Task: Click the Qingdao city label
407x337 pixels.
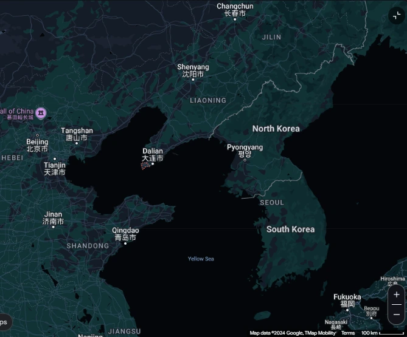Action: pos(125,234)
